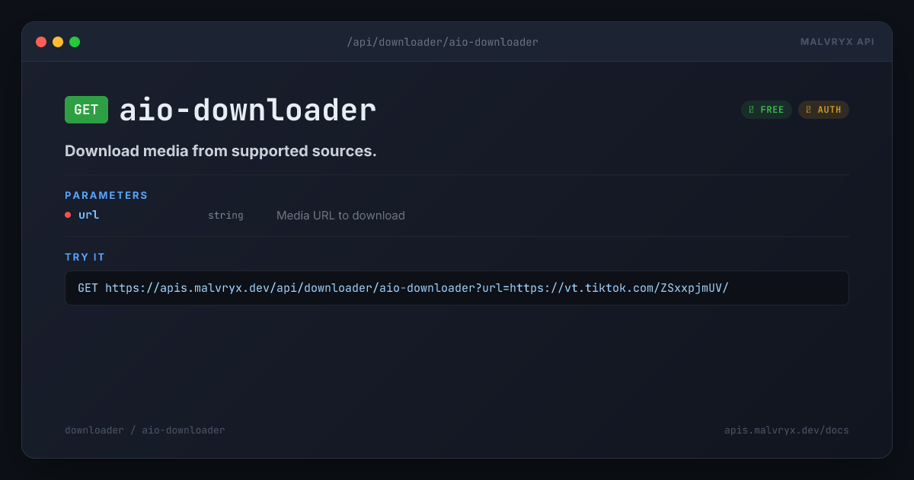Screen dimensions: 914x480
Task: Click the string type label
Action: point(225,216)
